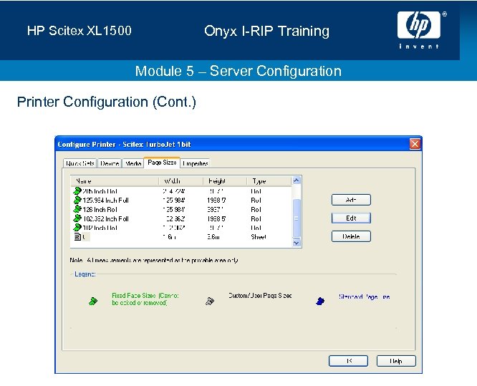This screenshot has height=386, width=477.
Task: Click the blue Standard Page Size legend icon
Action: tap(320, 301)
